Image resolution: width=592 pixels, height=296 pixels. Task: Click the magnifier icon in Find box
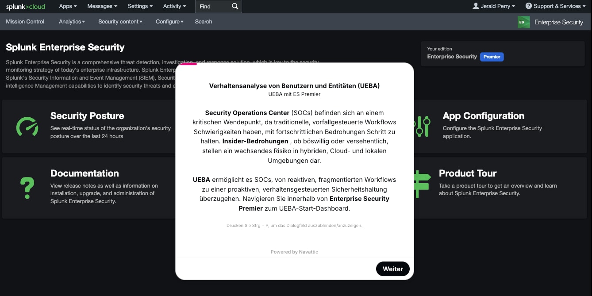[235, 6]
